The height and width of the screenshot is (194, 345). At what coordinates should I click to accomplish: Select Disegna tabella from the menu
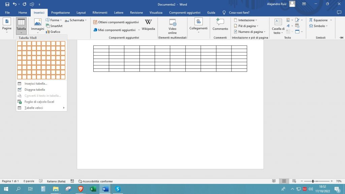coord(34,90)
